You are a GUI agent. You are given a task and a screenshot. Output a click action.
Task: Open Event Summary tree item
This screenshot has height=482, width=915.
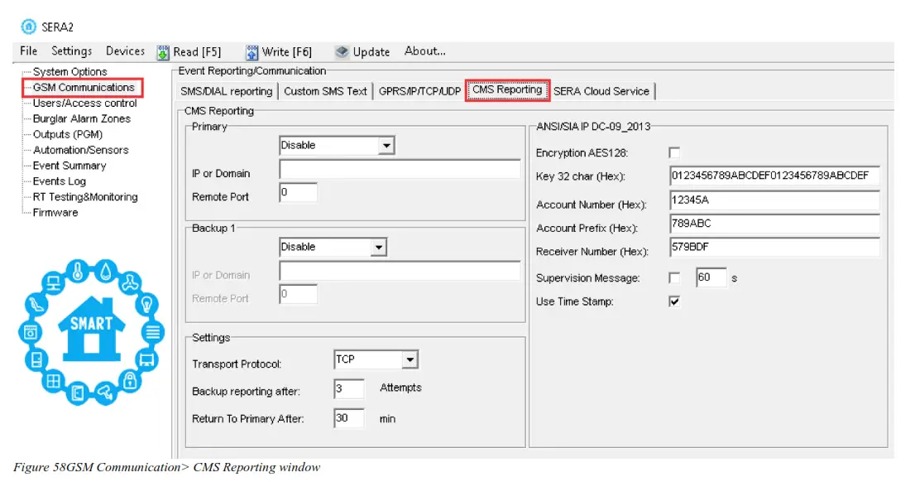pos(69,166)
